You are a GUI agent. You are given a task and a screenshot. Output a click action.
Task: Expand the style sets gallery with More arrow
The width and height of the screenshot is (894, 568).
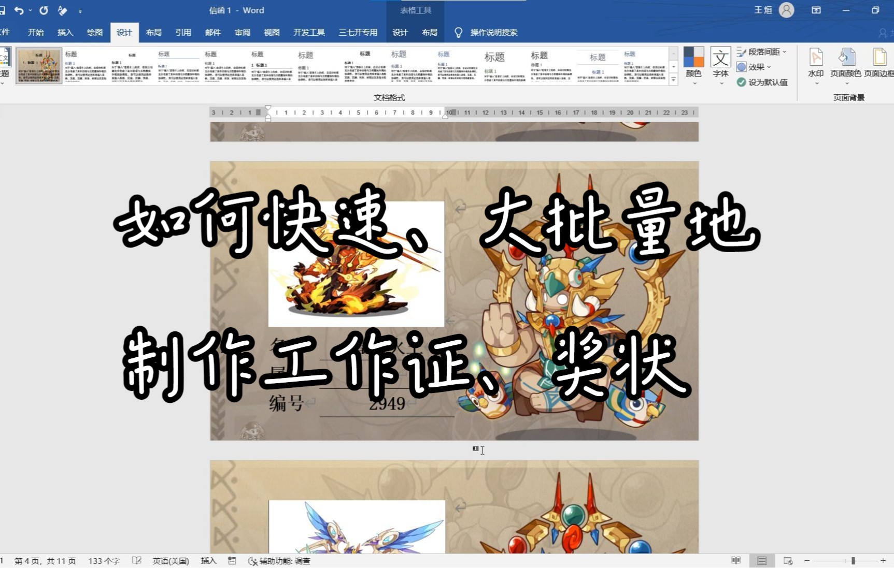674,79
